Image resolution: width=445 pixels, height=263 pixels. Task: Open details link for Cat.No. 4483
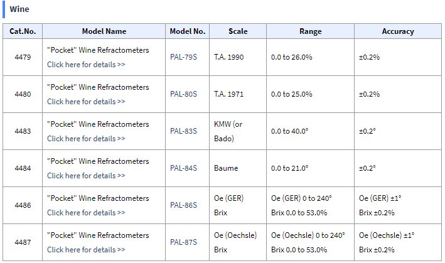pyautogui.click(x=86, y=139)
